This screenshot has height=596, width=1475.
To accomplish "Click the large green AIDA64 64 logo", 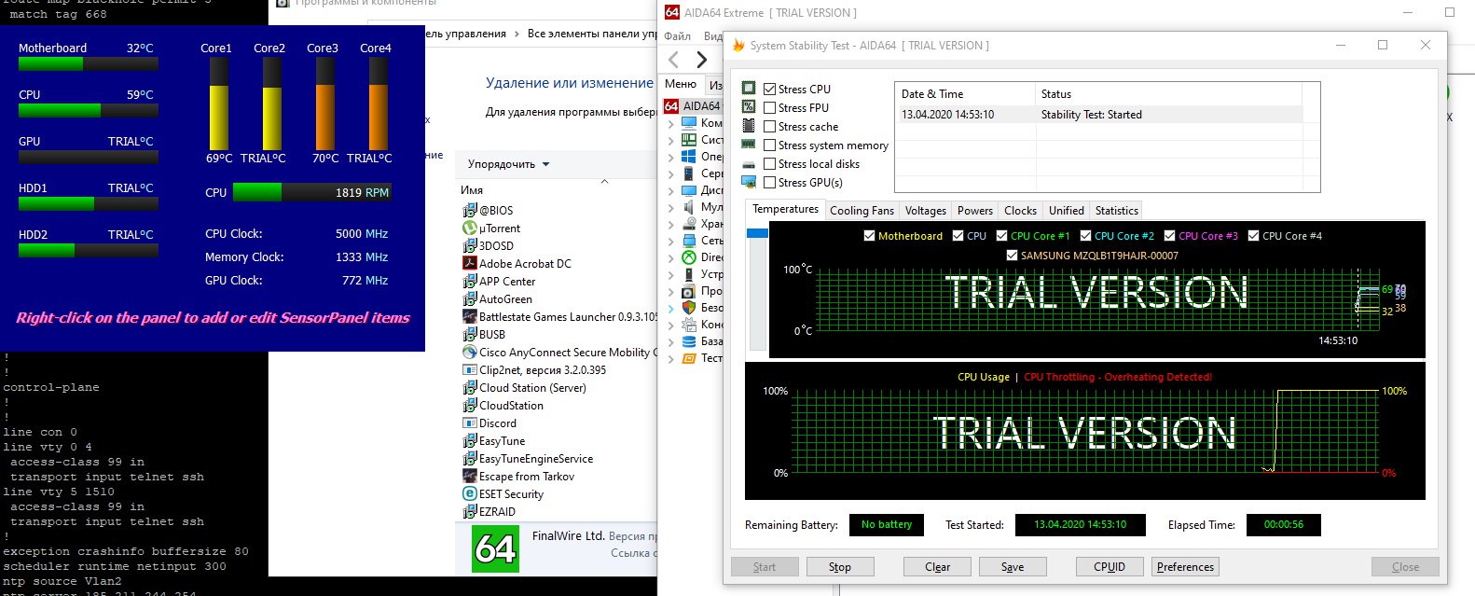I will pos(495,549).
